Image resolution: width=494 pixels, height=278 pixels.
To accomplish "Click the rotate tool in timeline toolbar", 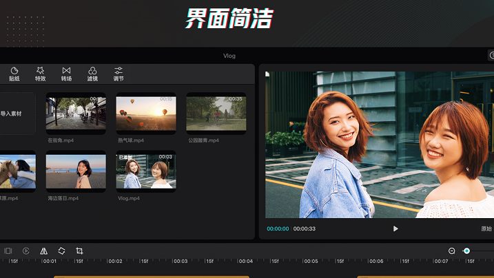I will (x=61, y=251).
